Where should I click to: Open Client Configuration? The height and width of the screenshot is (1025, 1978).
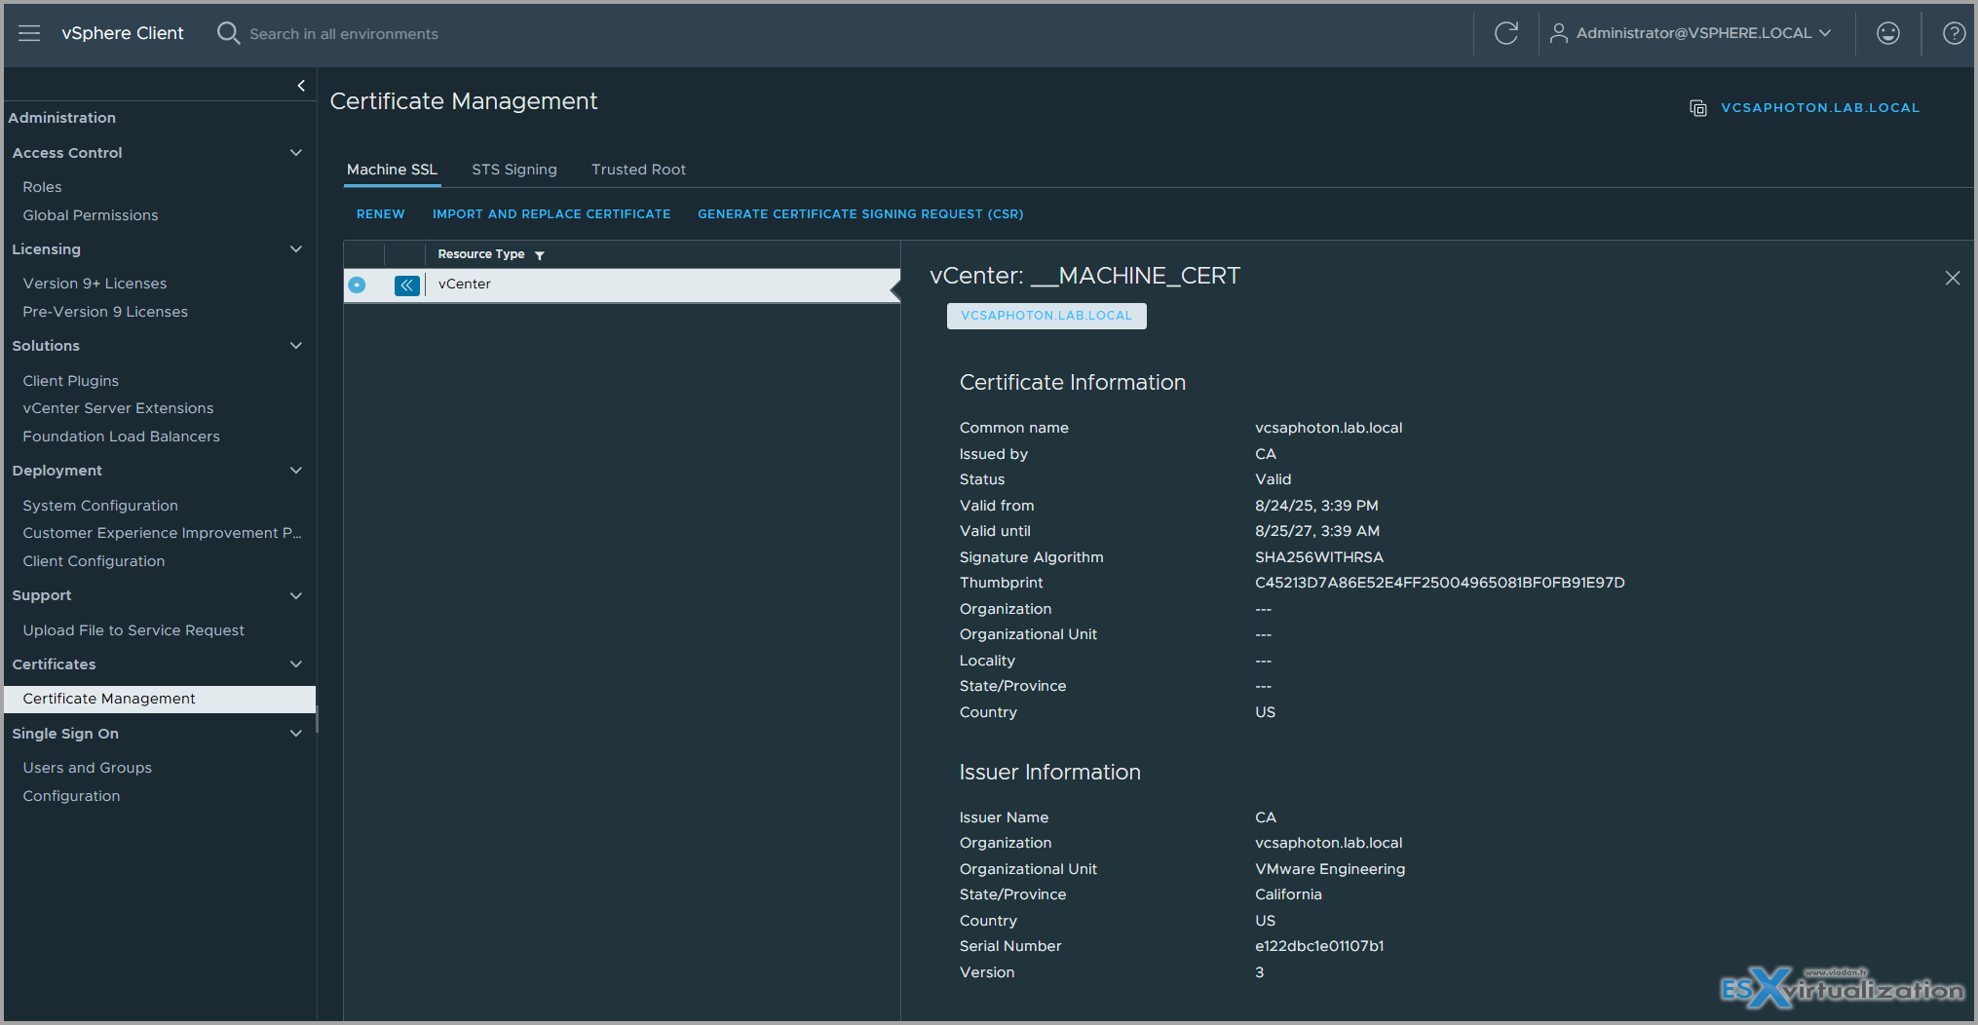(94, 561)
